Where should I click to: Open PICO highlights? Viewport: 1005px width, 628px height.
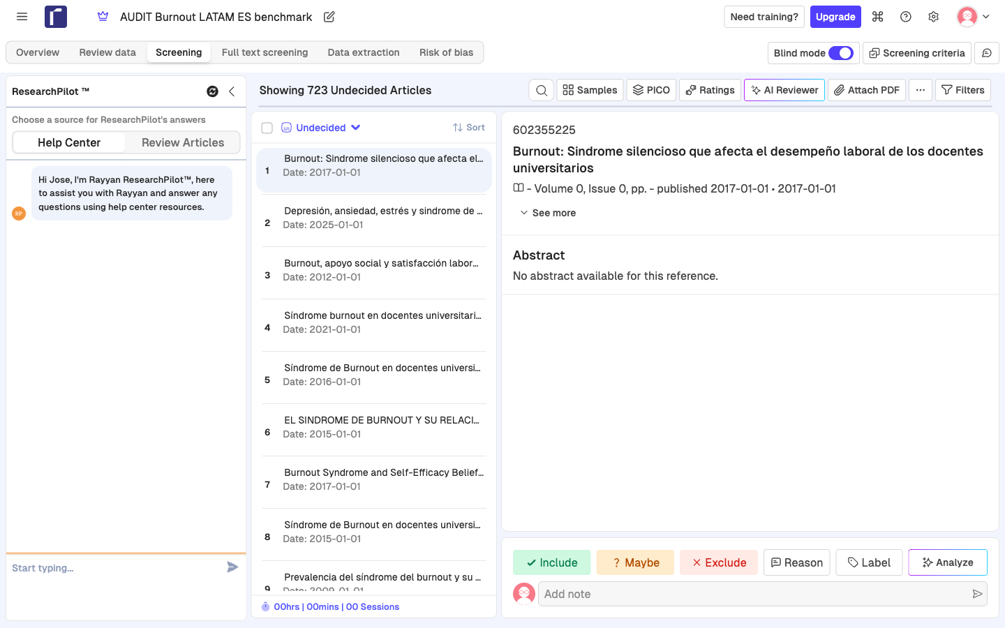point(651,90)
